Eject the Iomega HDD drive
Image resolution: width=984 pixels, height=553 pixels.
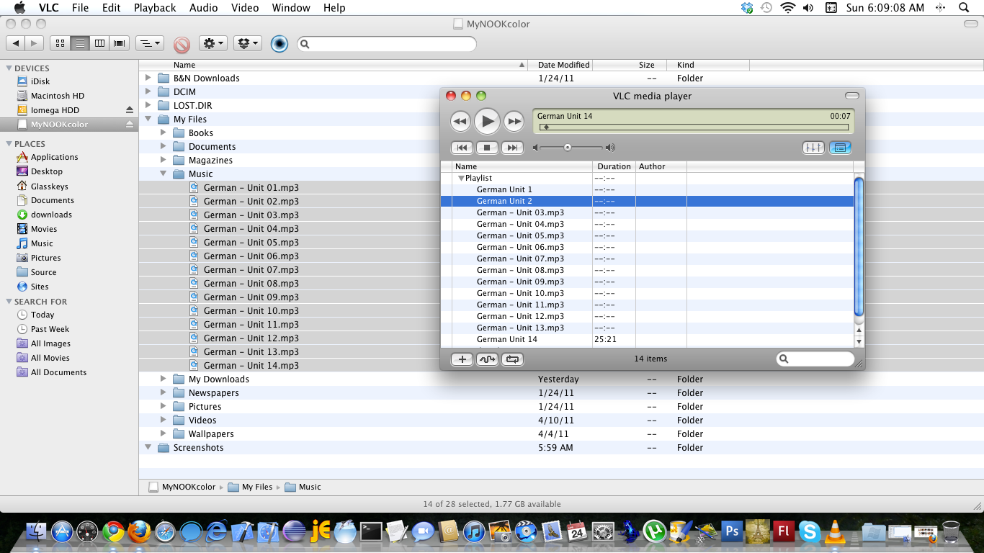(x=130, y=110)
